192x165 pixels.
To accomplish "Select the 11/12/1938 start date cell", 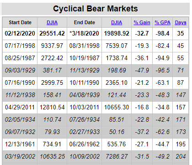I will coord(20,95).
